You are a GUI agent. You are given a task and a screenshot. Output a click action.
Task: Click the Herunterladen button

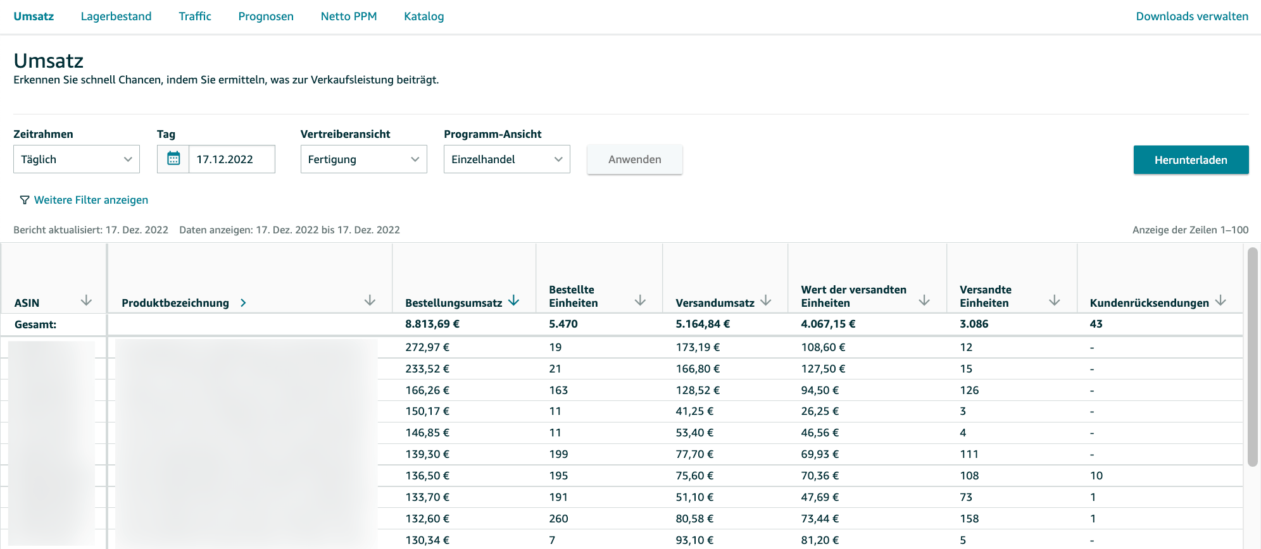point(1191,160)
